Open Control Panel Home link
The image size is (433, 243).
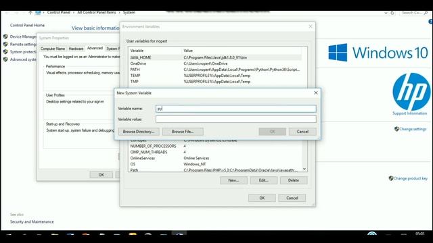(27, 26)
